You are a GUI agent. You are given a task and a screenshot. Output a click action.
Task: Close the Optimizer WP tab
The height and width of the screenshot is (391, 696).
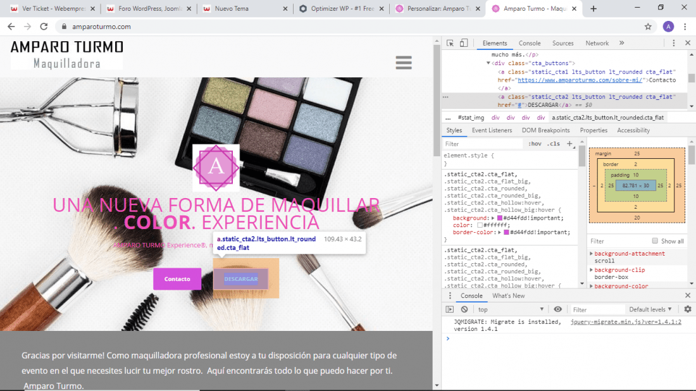382,8
